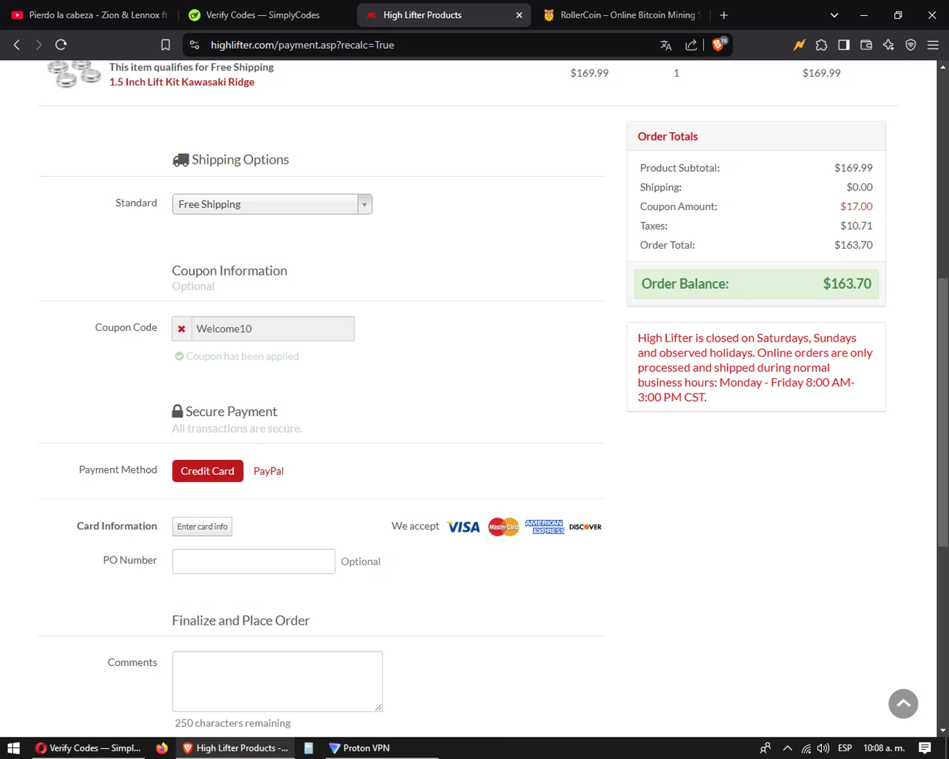
Task: Open the volume control icon
Action: pyautogui.click(x=823, y=748)
